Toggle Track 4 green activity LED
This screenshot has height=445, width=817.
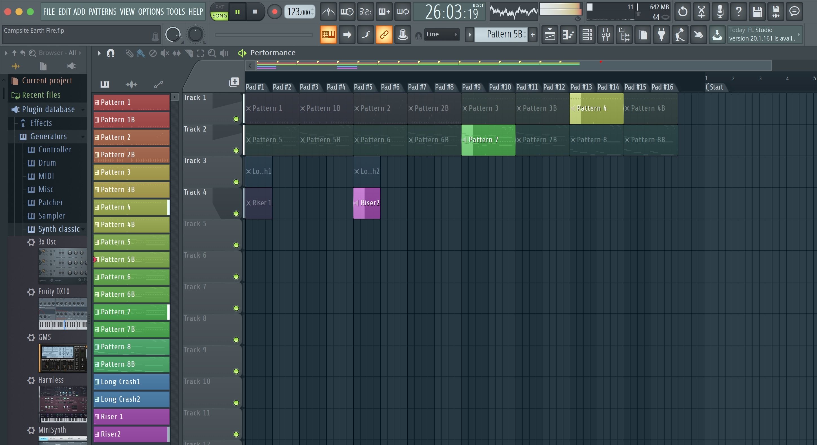click(x=236, y=214)
